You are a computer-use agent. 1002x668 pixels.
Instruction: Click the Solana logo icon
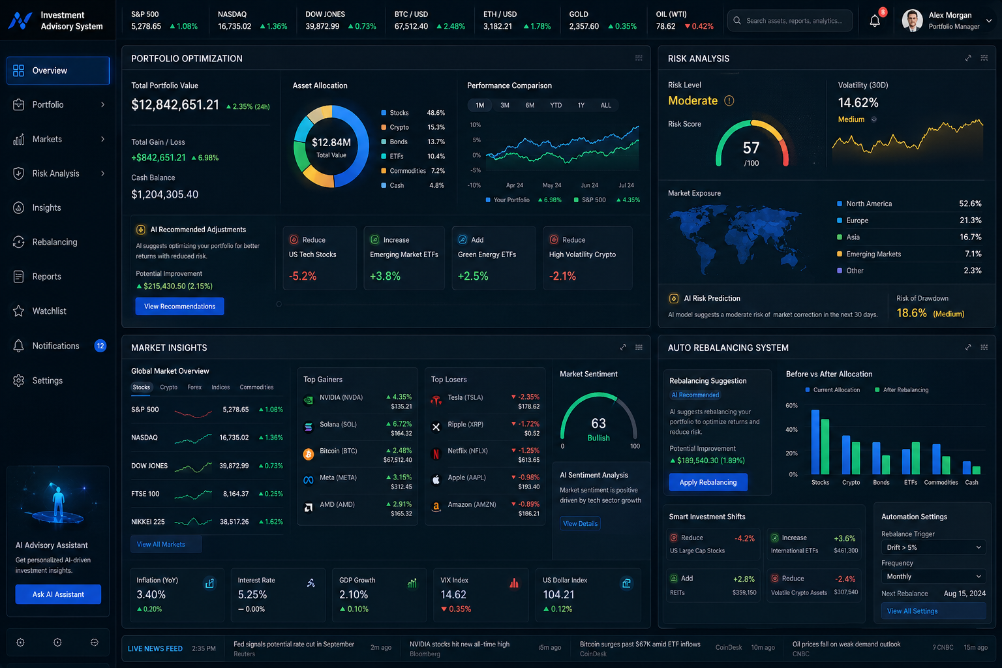[309, 427]
